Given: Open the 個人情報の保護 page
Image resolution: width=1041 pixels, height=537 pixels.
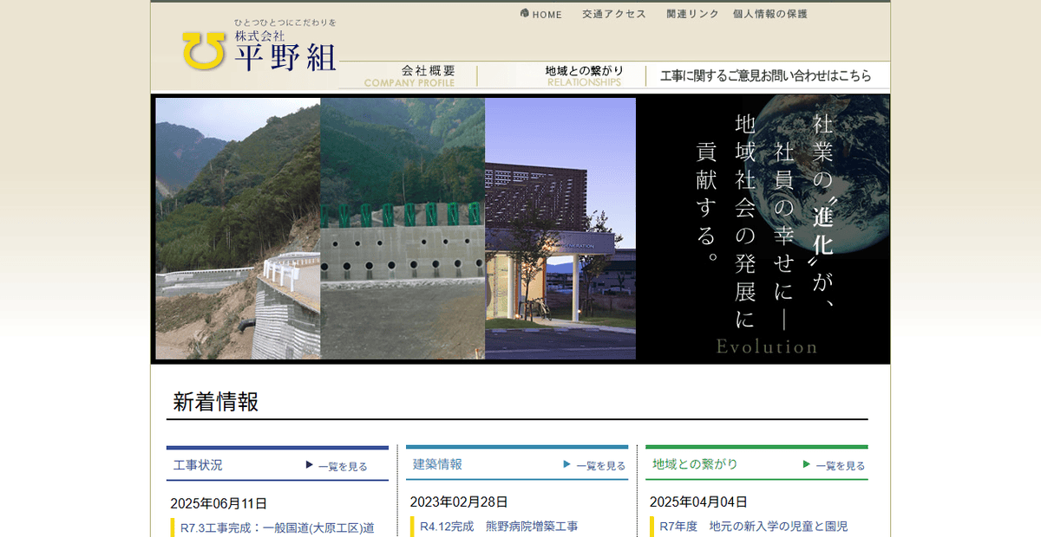Looking at the screenshot, I should (x=769, y=15).
